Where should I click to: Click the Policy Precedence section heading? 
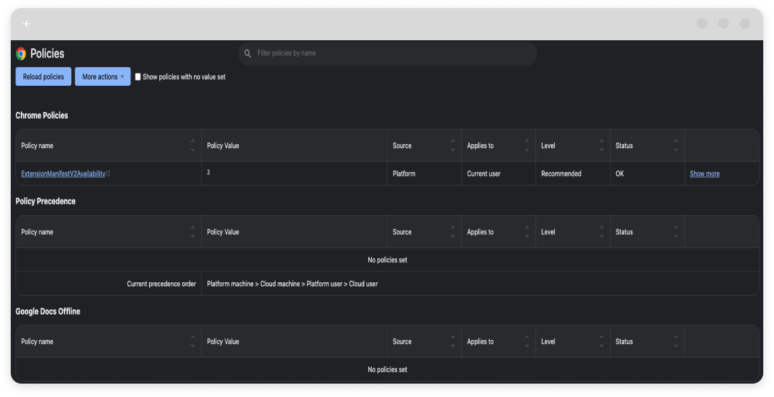[46, 201]
